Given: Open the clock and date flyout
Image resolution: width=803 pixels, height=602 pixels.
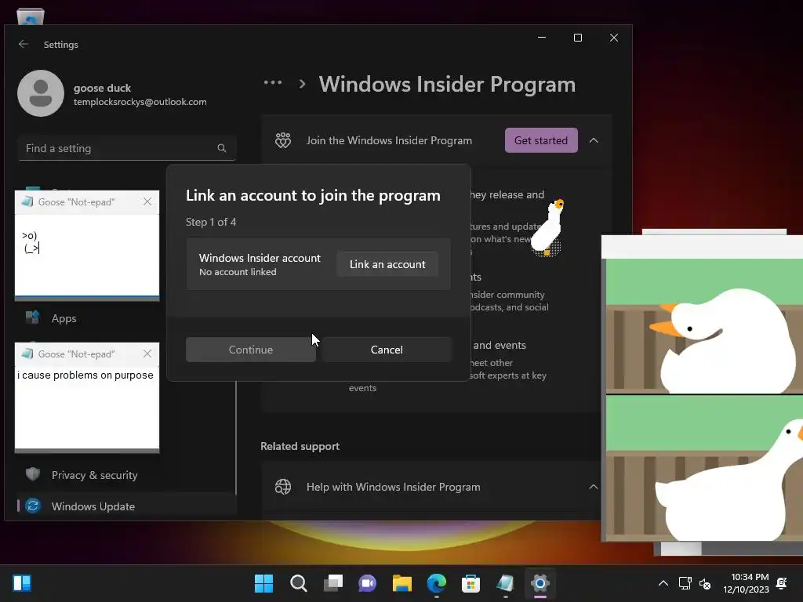Looking at the screenshot, I should 747,583.
